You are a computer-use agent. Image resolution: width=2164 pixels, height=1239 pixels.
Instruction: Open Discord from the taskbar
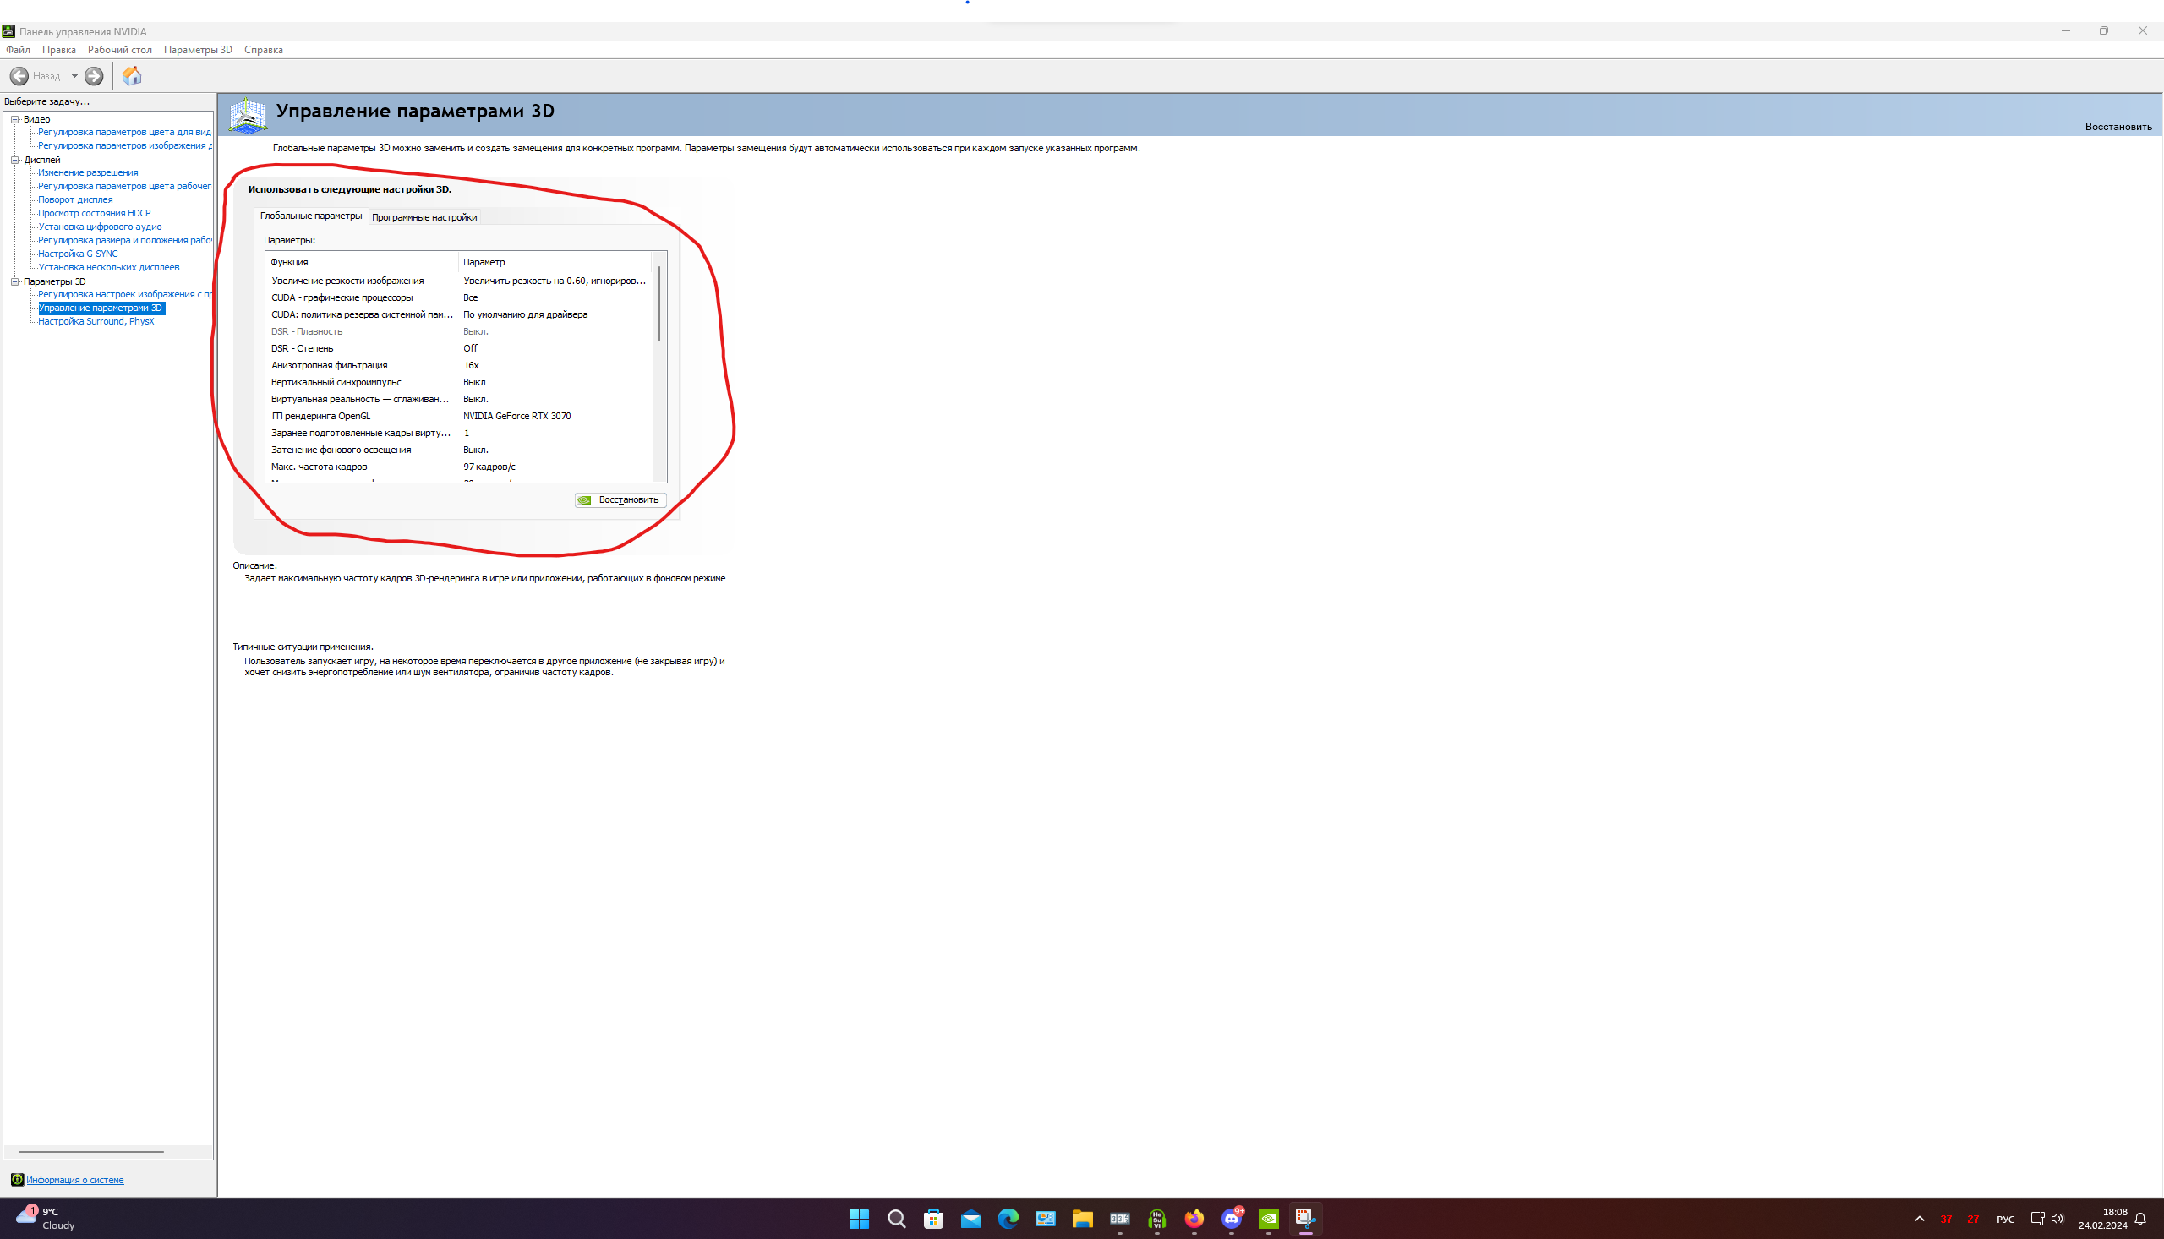1231,1219
